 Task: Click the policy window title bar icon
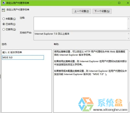coord(4,3)
